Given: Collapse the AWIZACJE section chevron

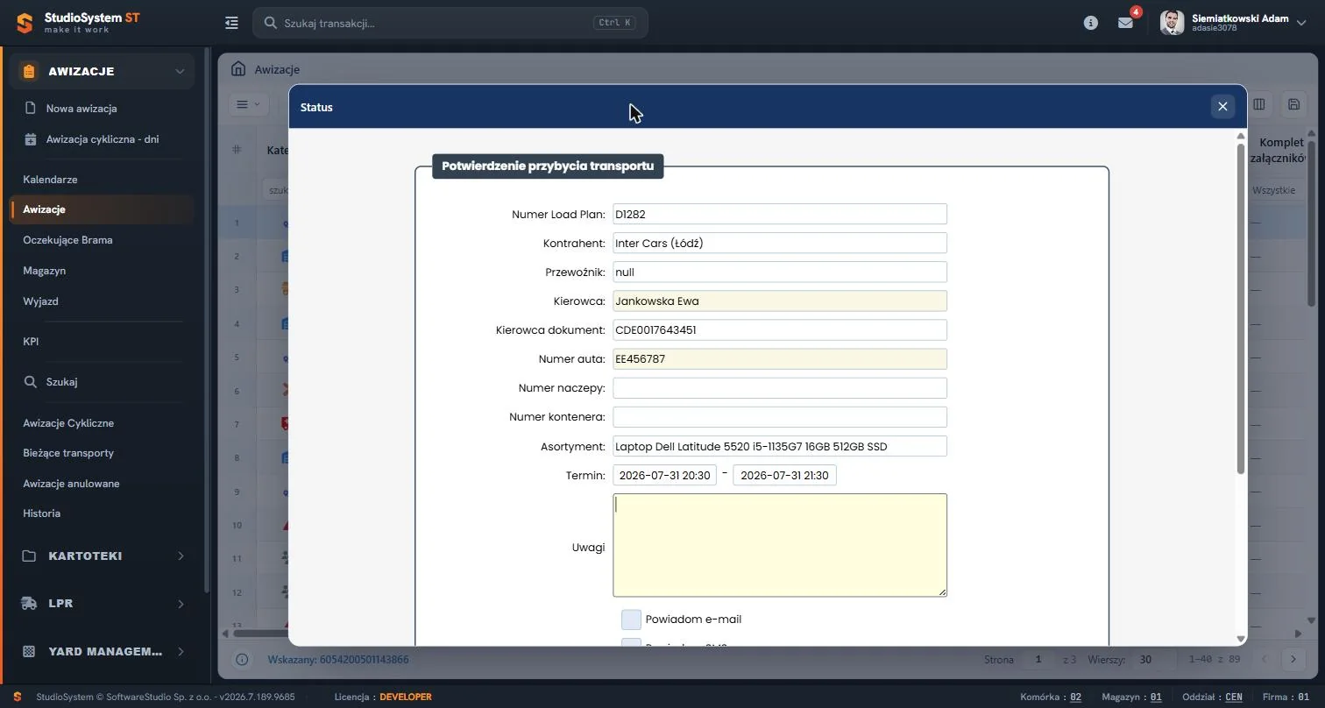Looking at the screenshot, I should coord(180,71).
